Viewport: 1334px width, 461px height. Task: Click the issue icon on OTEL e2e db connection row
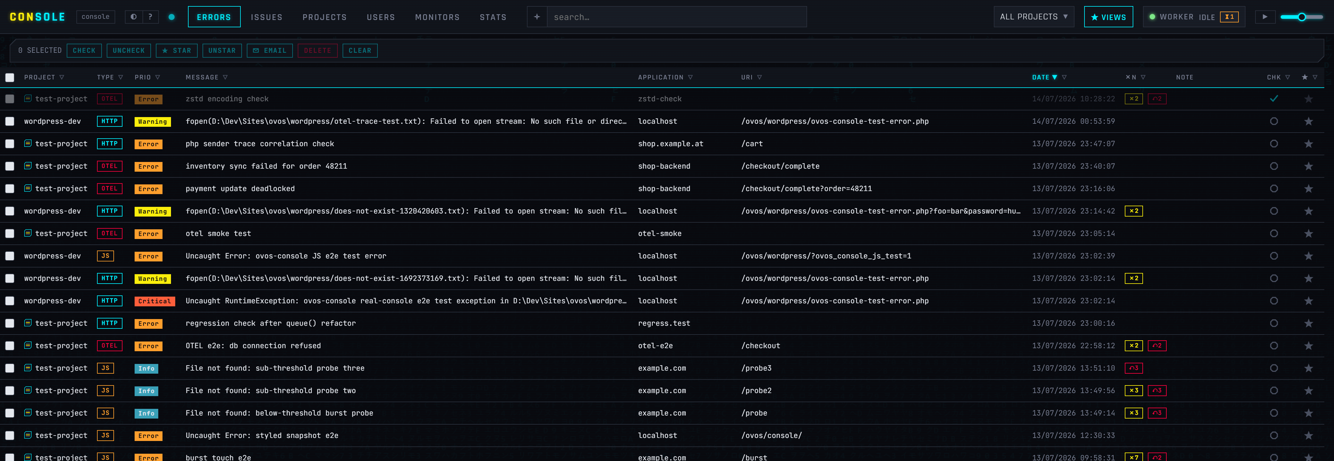(28, 345)
